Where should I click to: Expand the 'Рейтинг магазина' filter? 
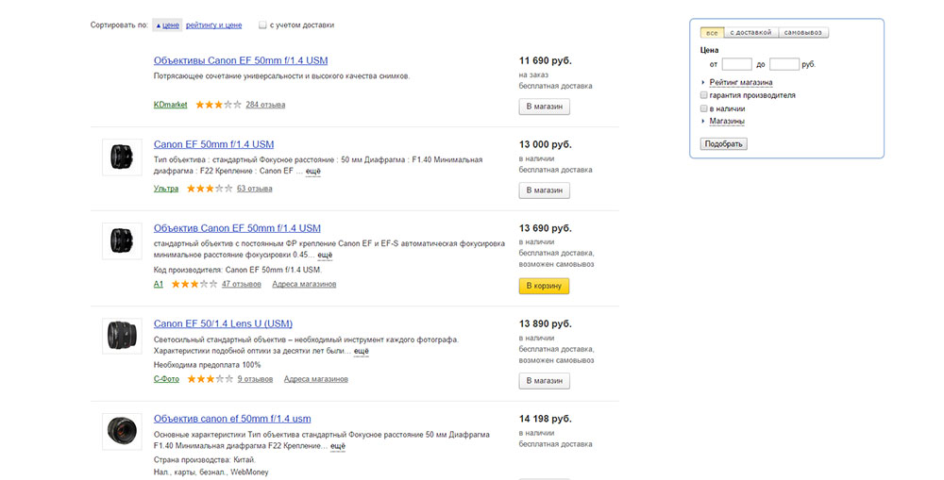[x=740, y=82]
